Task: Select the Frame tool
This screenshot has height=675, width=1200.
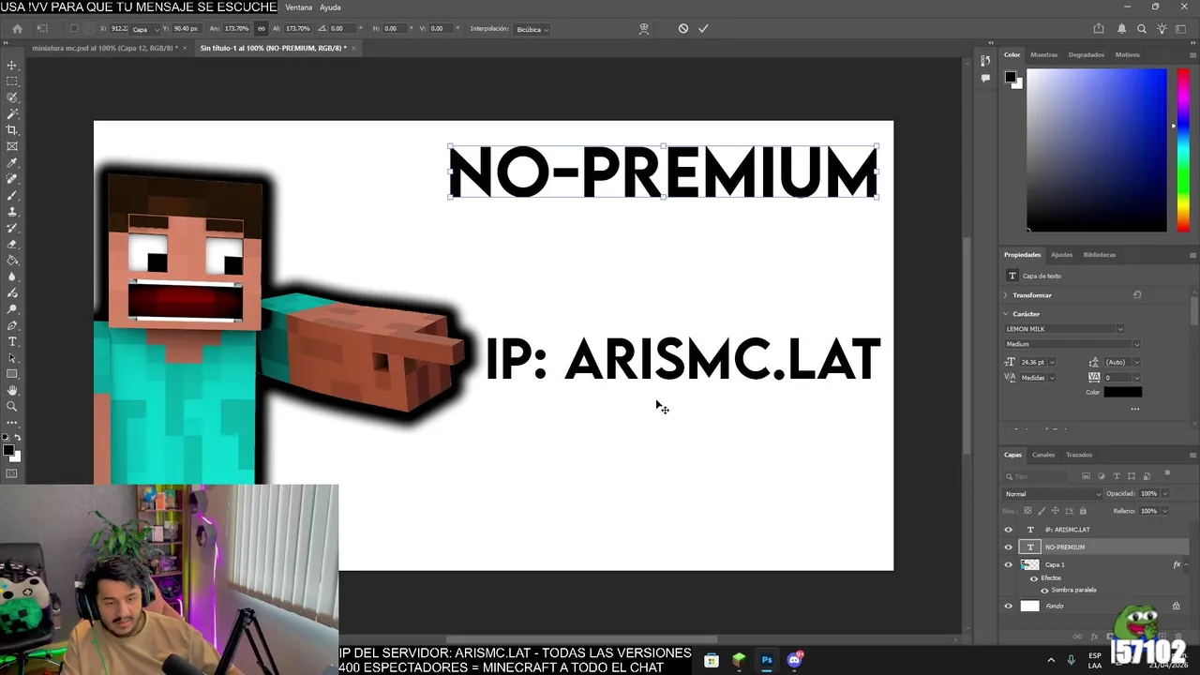Action: tap(12, 146)
